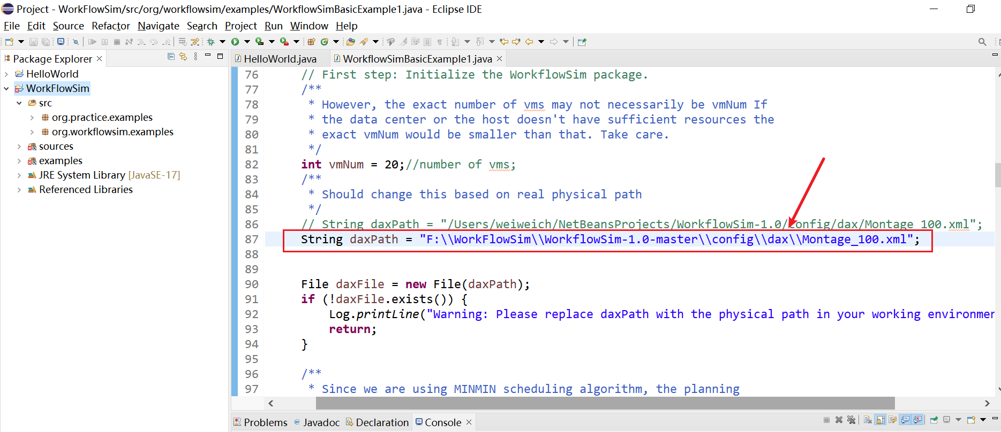This screenshot has width=1001, height=432.
Task: Click scroll-right arrow of editor scrollbar
Action: [987, 403]
